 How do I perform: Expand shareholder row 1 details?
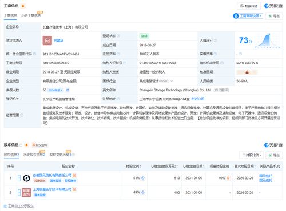19,178
